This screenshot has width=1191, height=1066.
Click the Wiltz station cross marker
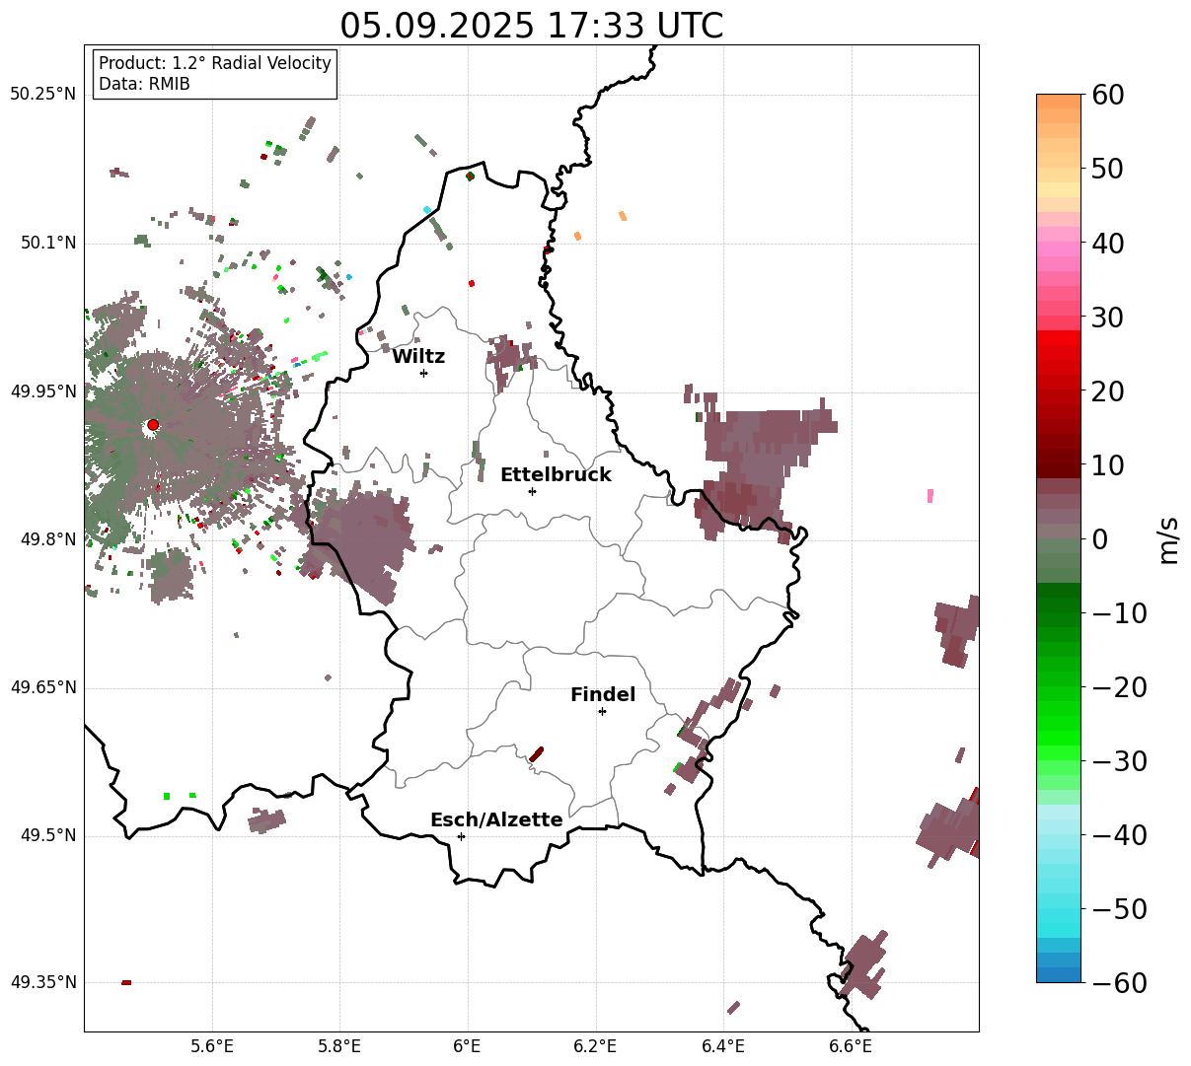(x=423, y=373)
